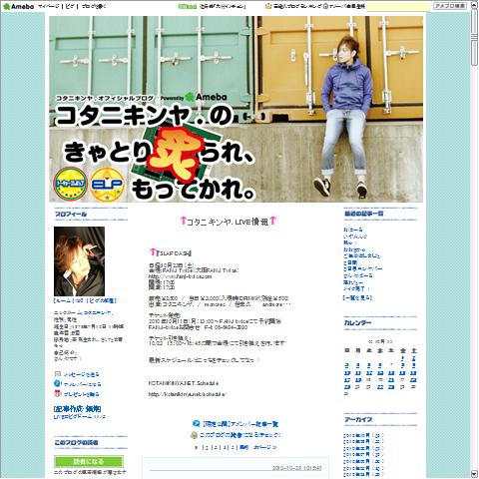Click the become Amember icon in profile
This screenshot has height=479, width=479.
coord(58,383)
